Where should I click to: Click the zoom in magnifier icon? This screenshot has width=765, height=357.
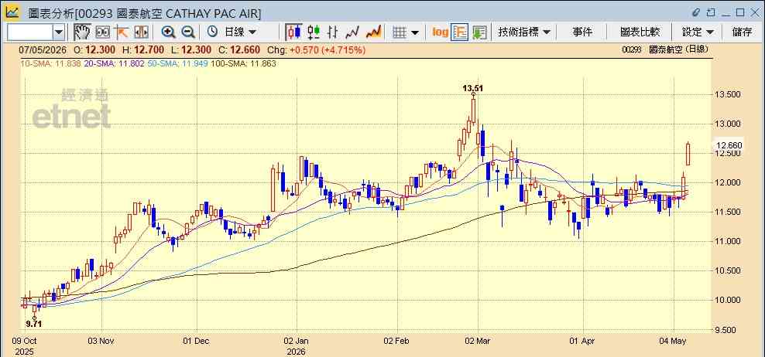[x=168, y=32]
